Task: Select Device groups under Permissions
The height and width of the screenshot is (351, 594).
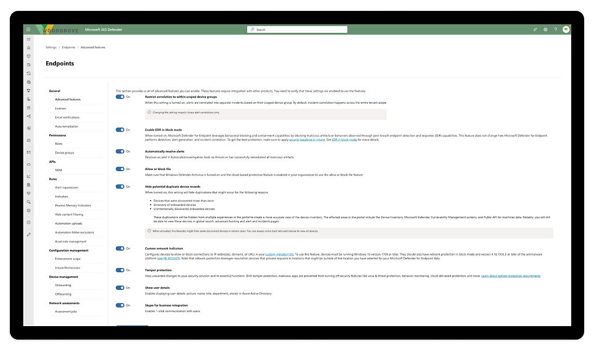Action: pos(65,152)
